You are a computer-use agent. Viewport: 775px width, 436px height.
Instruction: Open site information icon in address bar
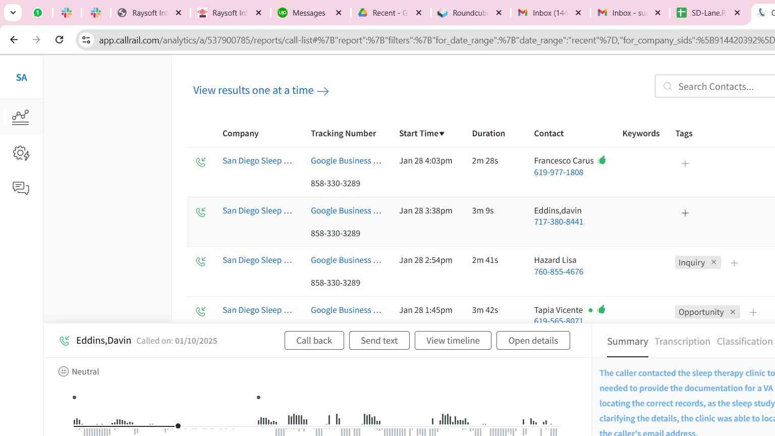(x=86, y=40)
